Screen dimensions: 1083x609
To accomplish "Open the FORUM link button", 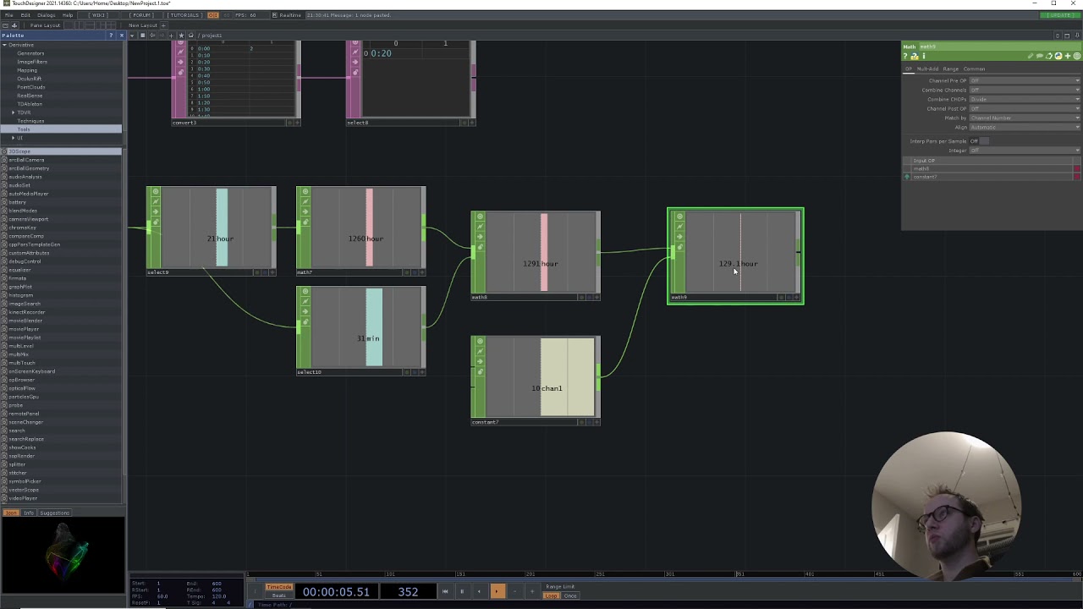I will point(141,15).
